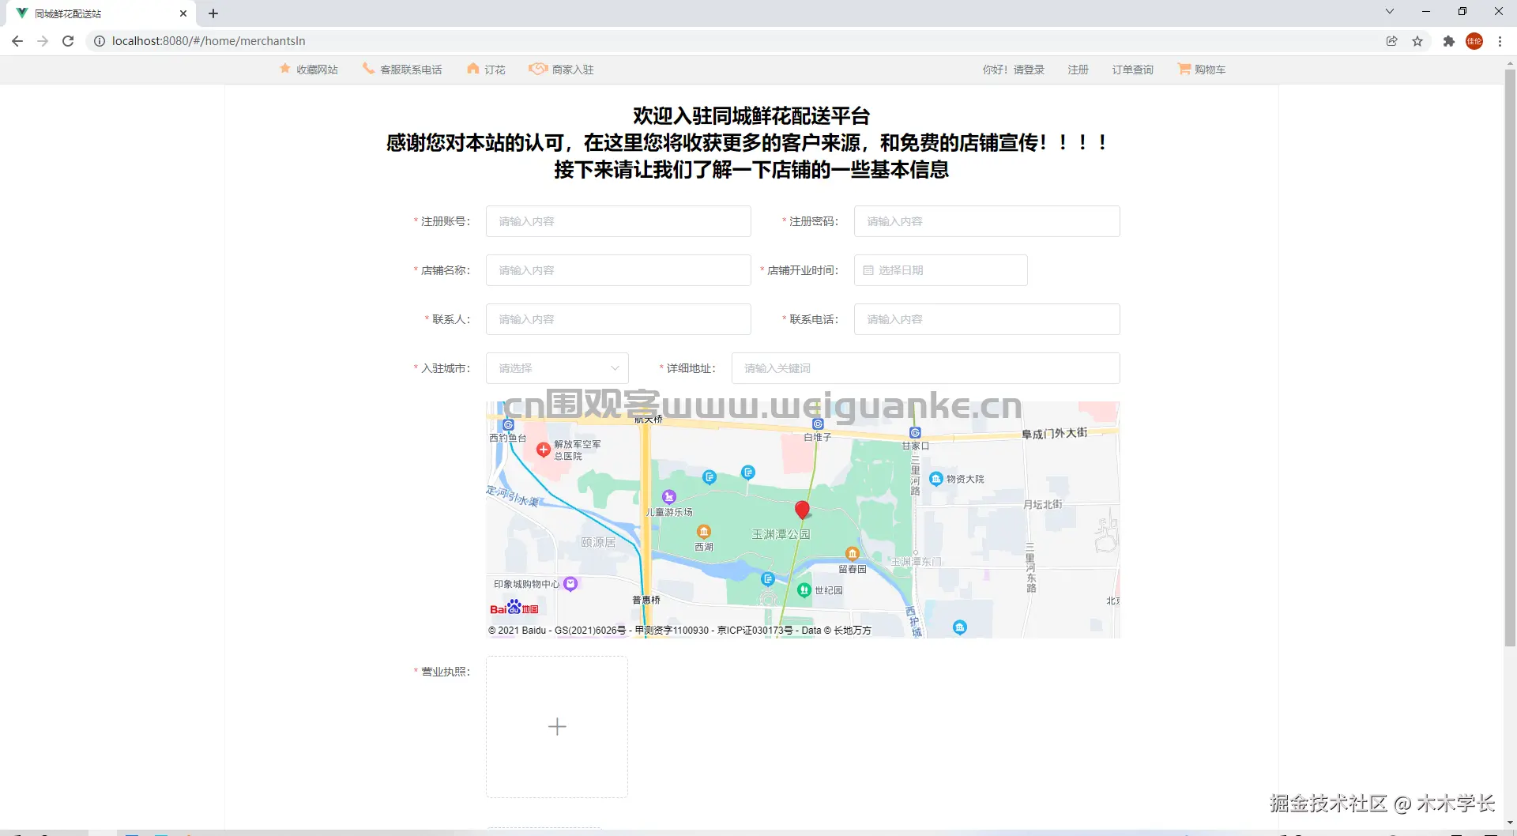Focus the 店铺名称 input field
The width and height of the screenshot is (1517, 836).
[x=618, y=270]
